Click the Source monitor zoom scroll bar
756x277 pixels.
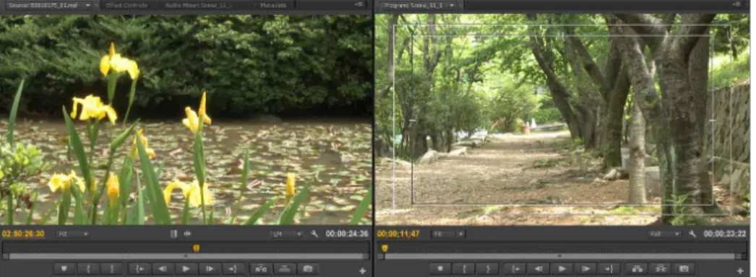tap(186, 256)
